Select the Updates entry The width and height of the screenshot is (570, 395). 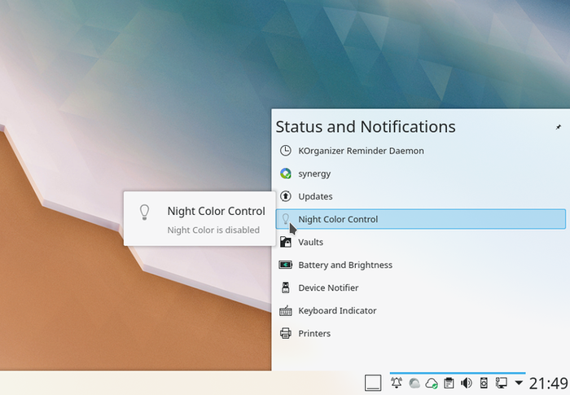(x=315, y=196)
